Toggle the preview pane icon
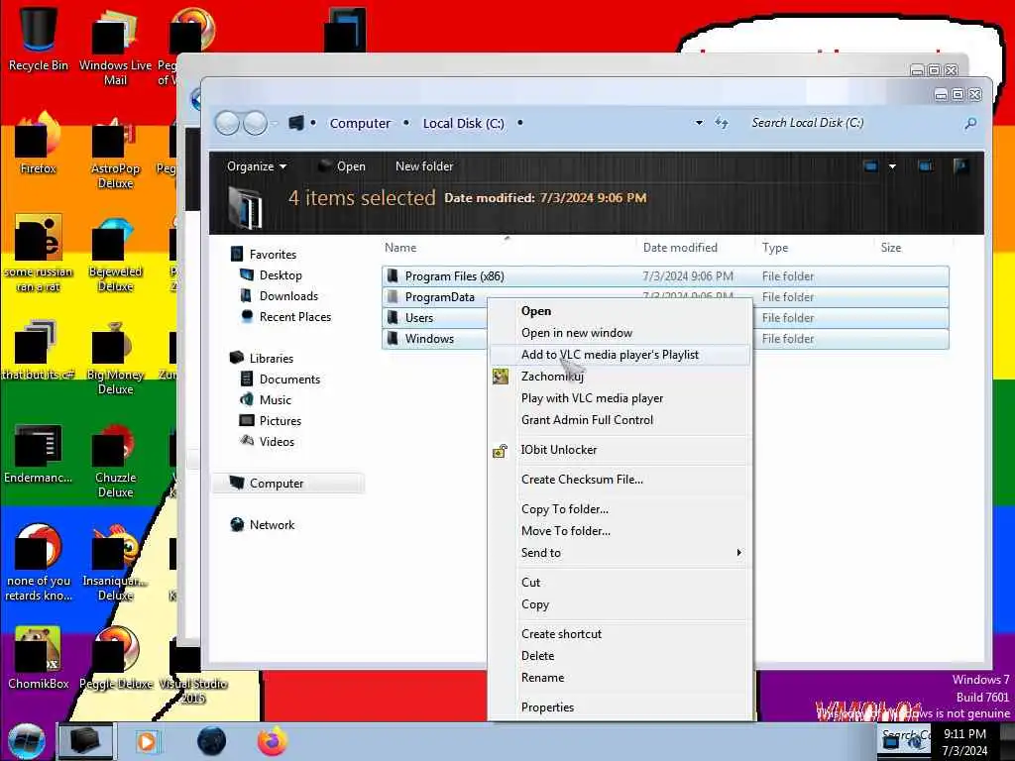The width and height of the screenshot is (1015, 761). click(x=925, y=166)
